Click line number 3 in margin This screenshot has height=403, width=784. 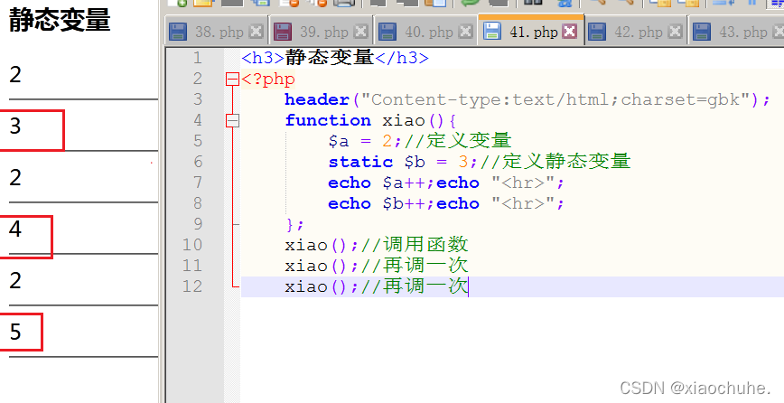[x=198, y=99]
